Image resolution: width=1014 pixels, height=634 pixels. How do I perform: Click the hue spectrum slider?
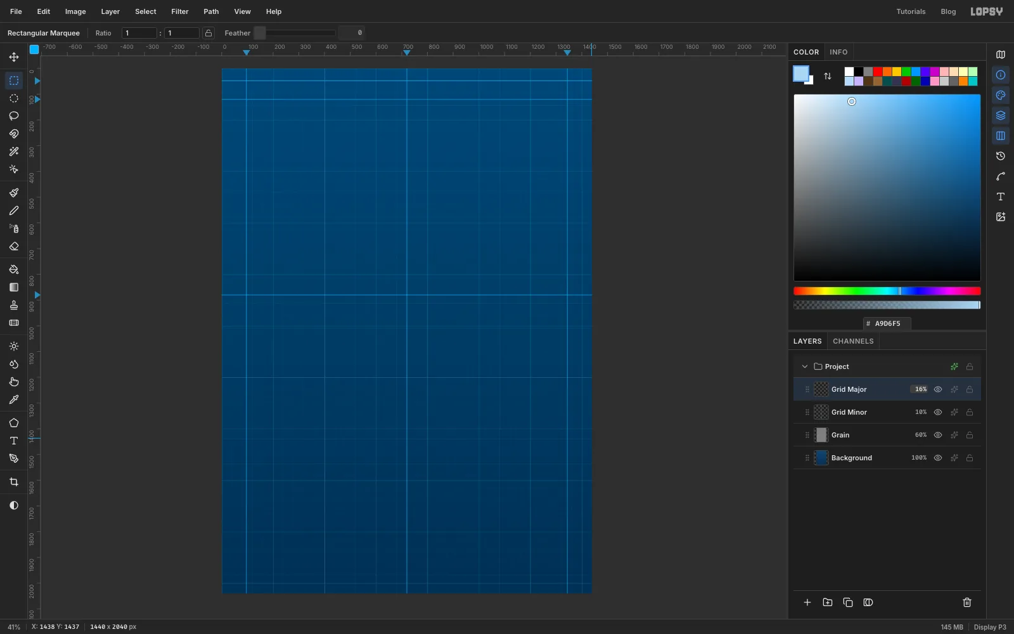887,291
